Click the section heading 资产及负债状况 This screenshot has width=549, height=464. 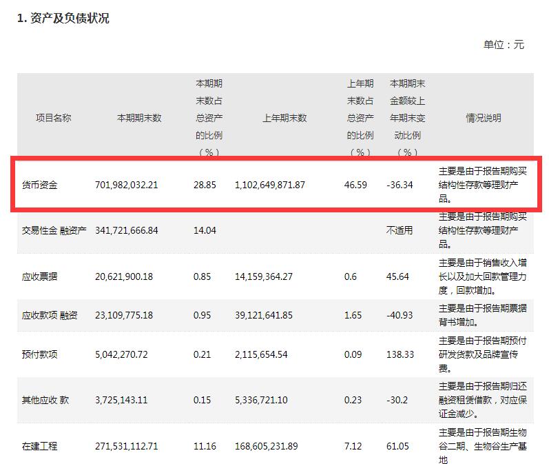coord(63,19)
